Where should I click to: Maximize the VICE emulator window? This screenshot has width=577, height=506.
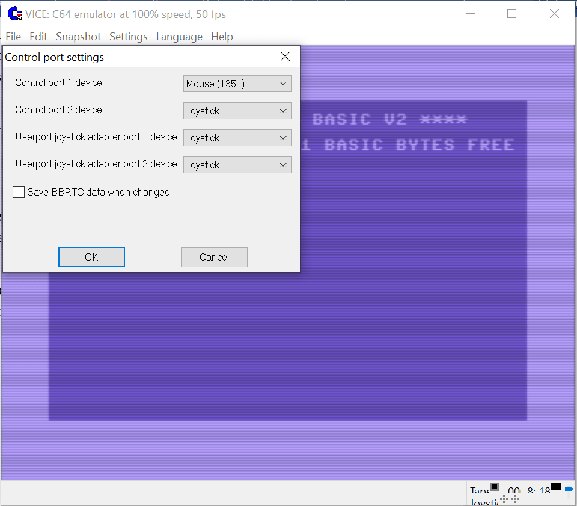click(x=511, y=14)
